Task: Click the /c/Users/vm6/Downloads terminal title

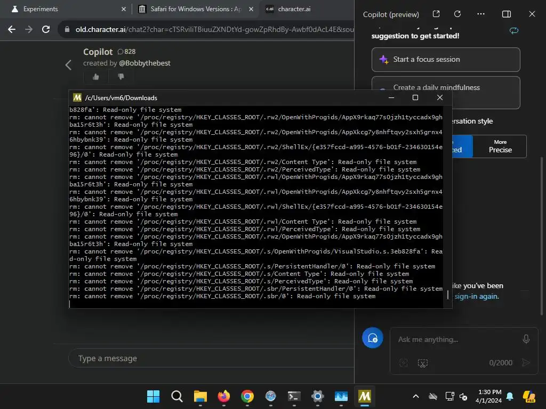Action: coord(121,98)
